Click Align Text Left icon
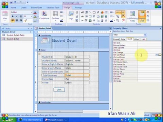Viewport: 163px width, 122px height. tap(13, 20)
